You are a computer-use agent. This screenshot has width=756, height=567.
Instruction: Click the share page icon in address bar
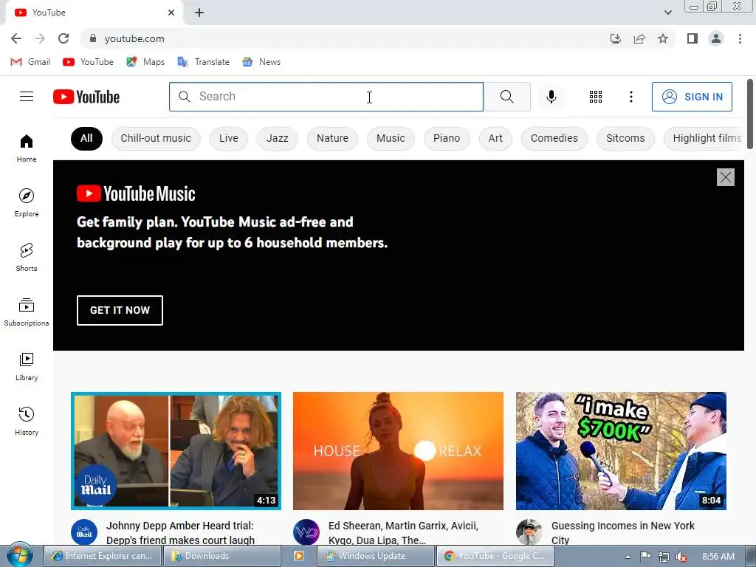[639, 38]
